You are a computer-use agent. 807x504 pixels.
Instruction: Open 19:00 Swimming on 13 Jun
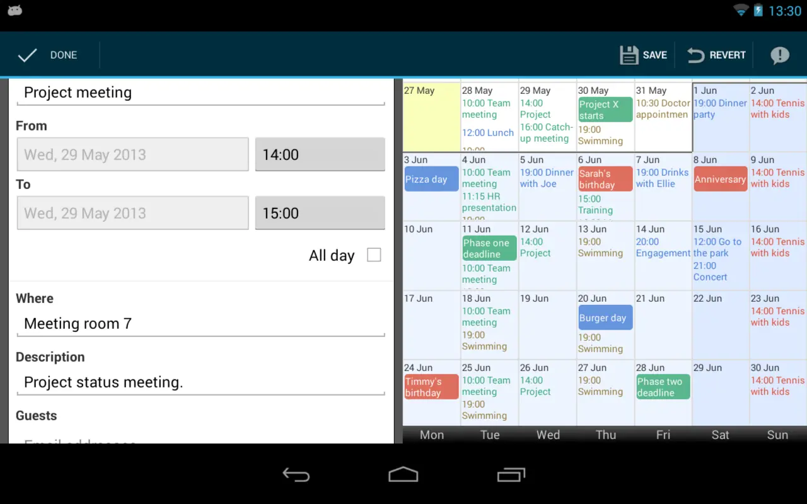tap(600, 248)
